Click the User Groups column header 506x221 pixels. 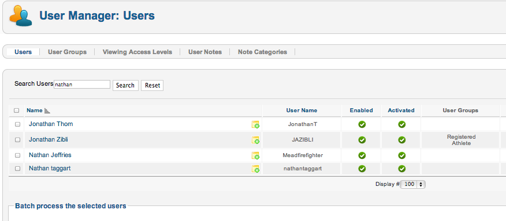460,110
